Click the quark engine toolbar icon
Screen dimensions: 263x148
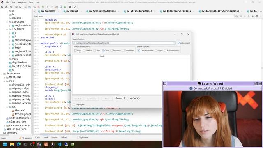coord(61,7)
